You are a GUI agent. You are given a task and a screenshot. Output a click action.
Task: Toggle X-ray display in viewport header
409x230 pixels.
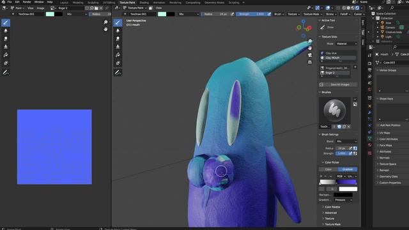tap(338, 8)
